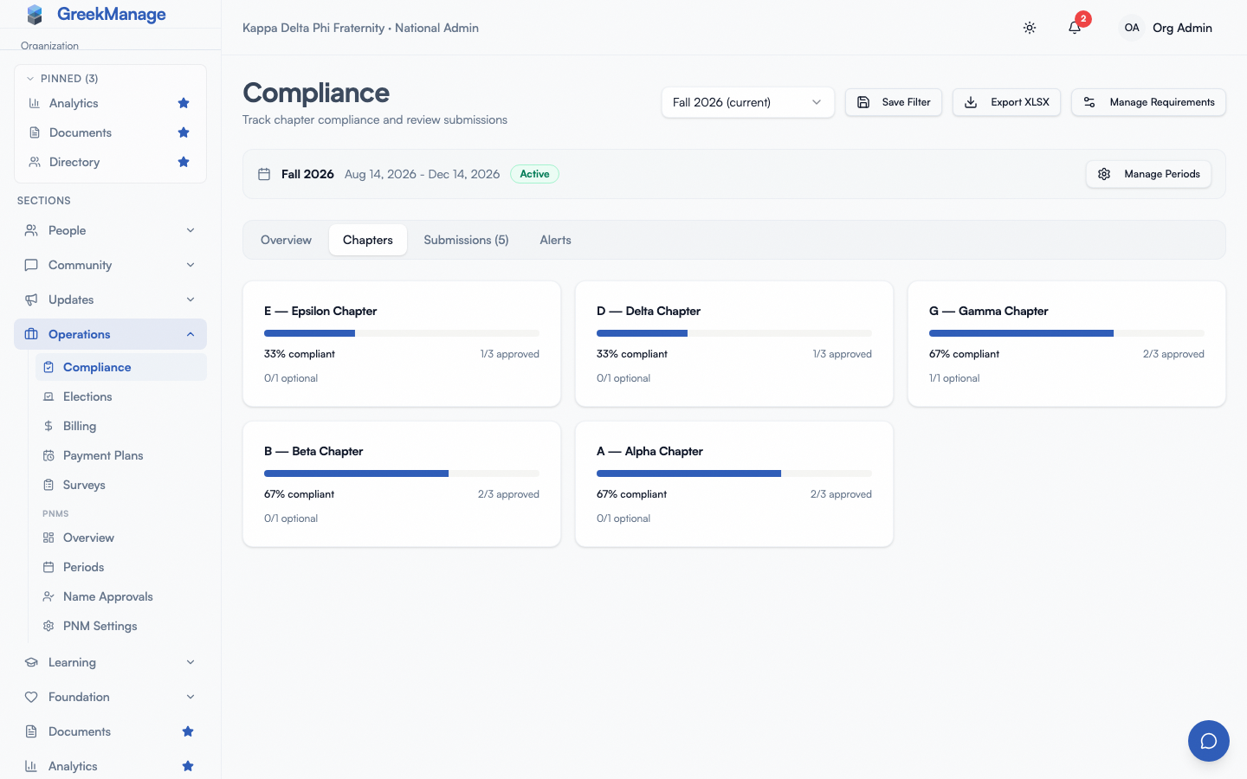The height and width of the screenshot is (779, 1247).
Task: Open the Submissions (5) tab
Action: click(466, 240)
